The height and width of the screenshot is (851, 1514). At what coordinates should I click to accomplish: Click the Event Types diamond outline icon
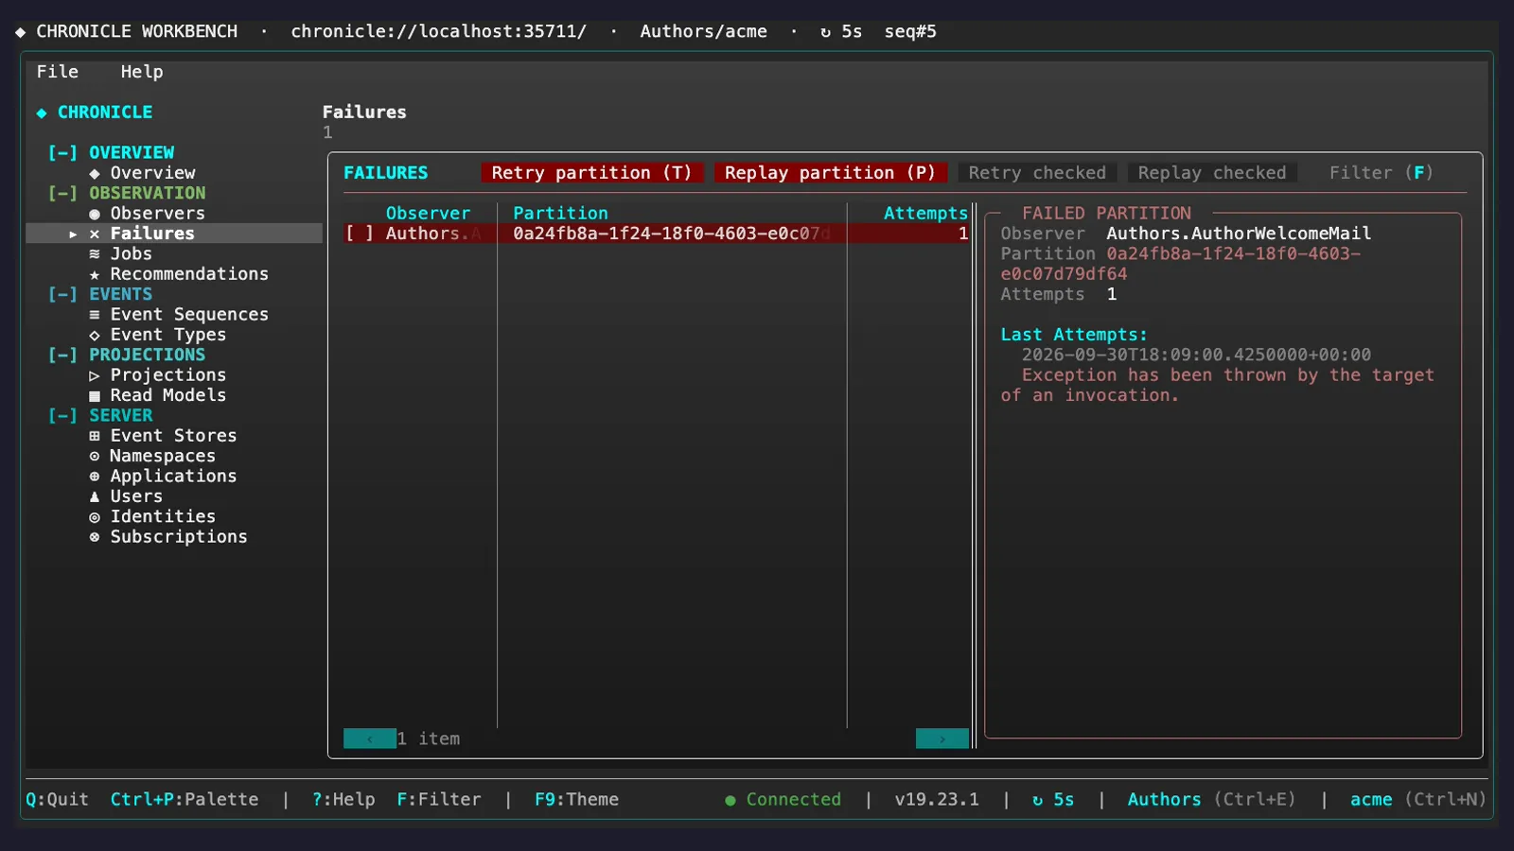(95, 335)
